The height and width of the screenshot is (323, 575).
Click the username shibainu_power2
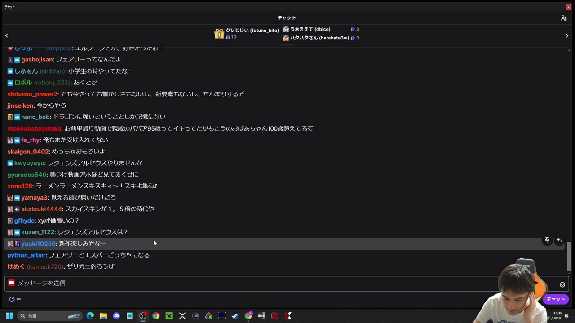tap(32, 94)
